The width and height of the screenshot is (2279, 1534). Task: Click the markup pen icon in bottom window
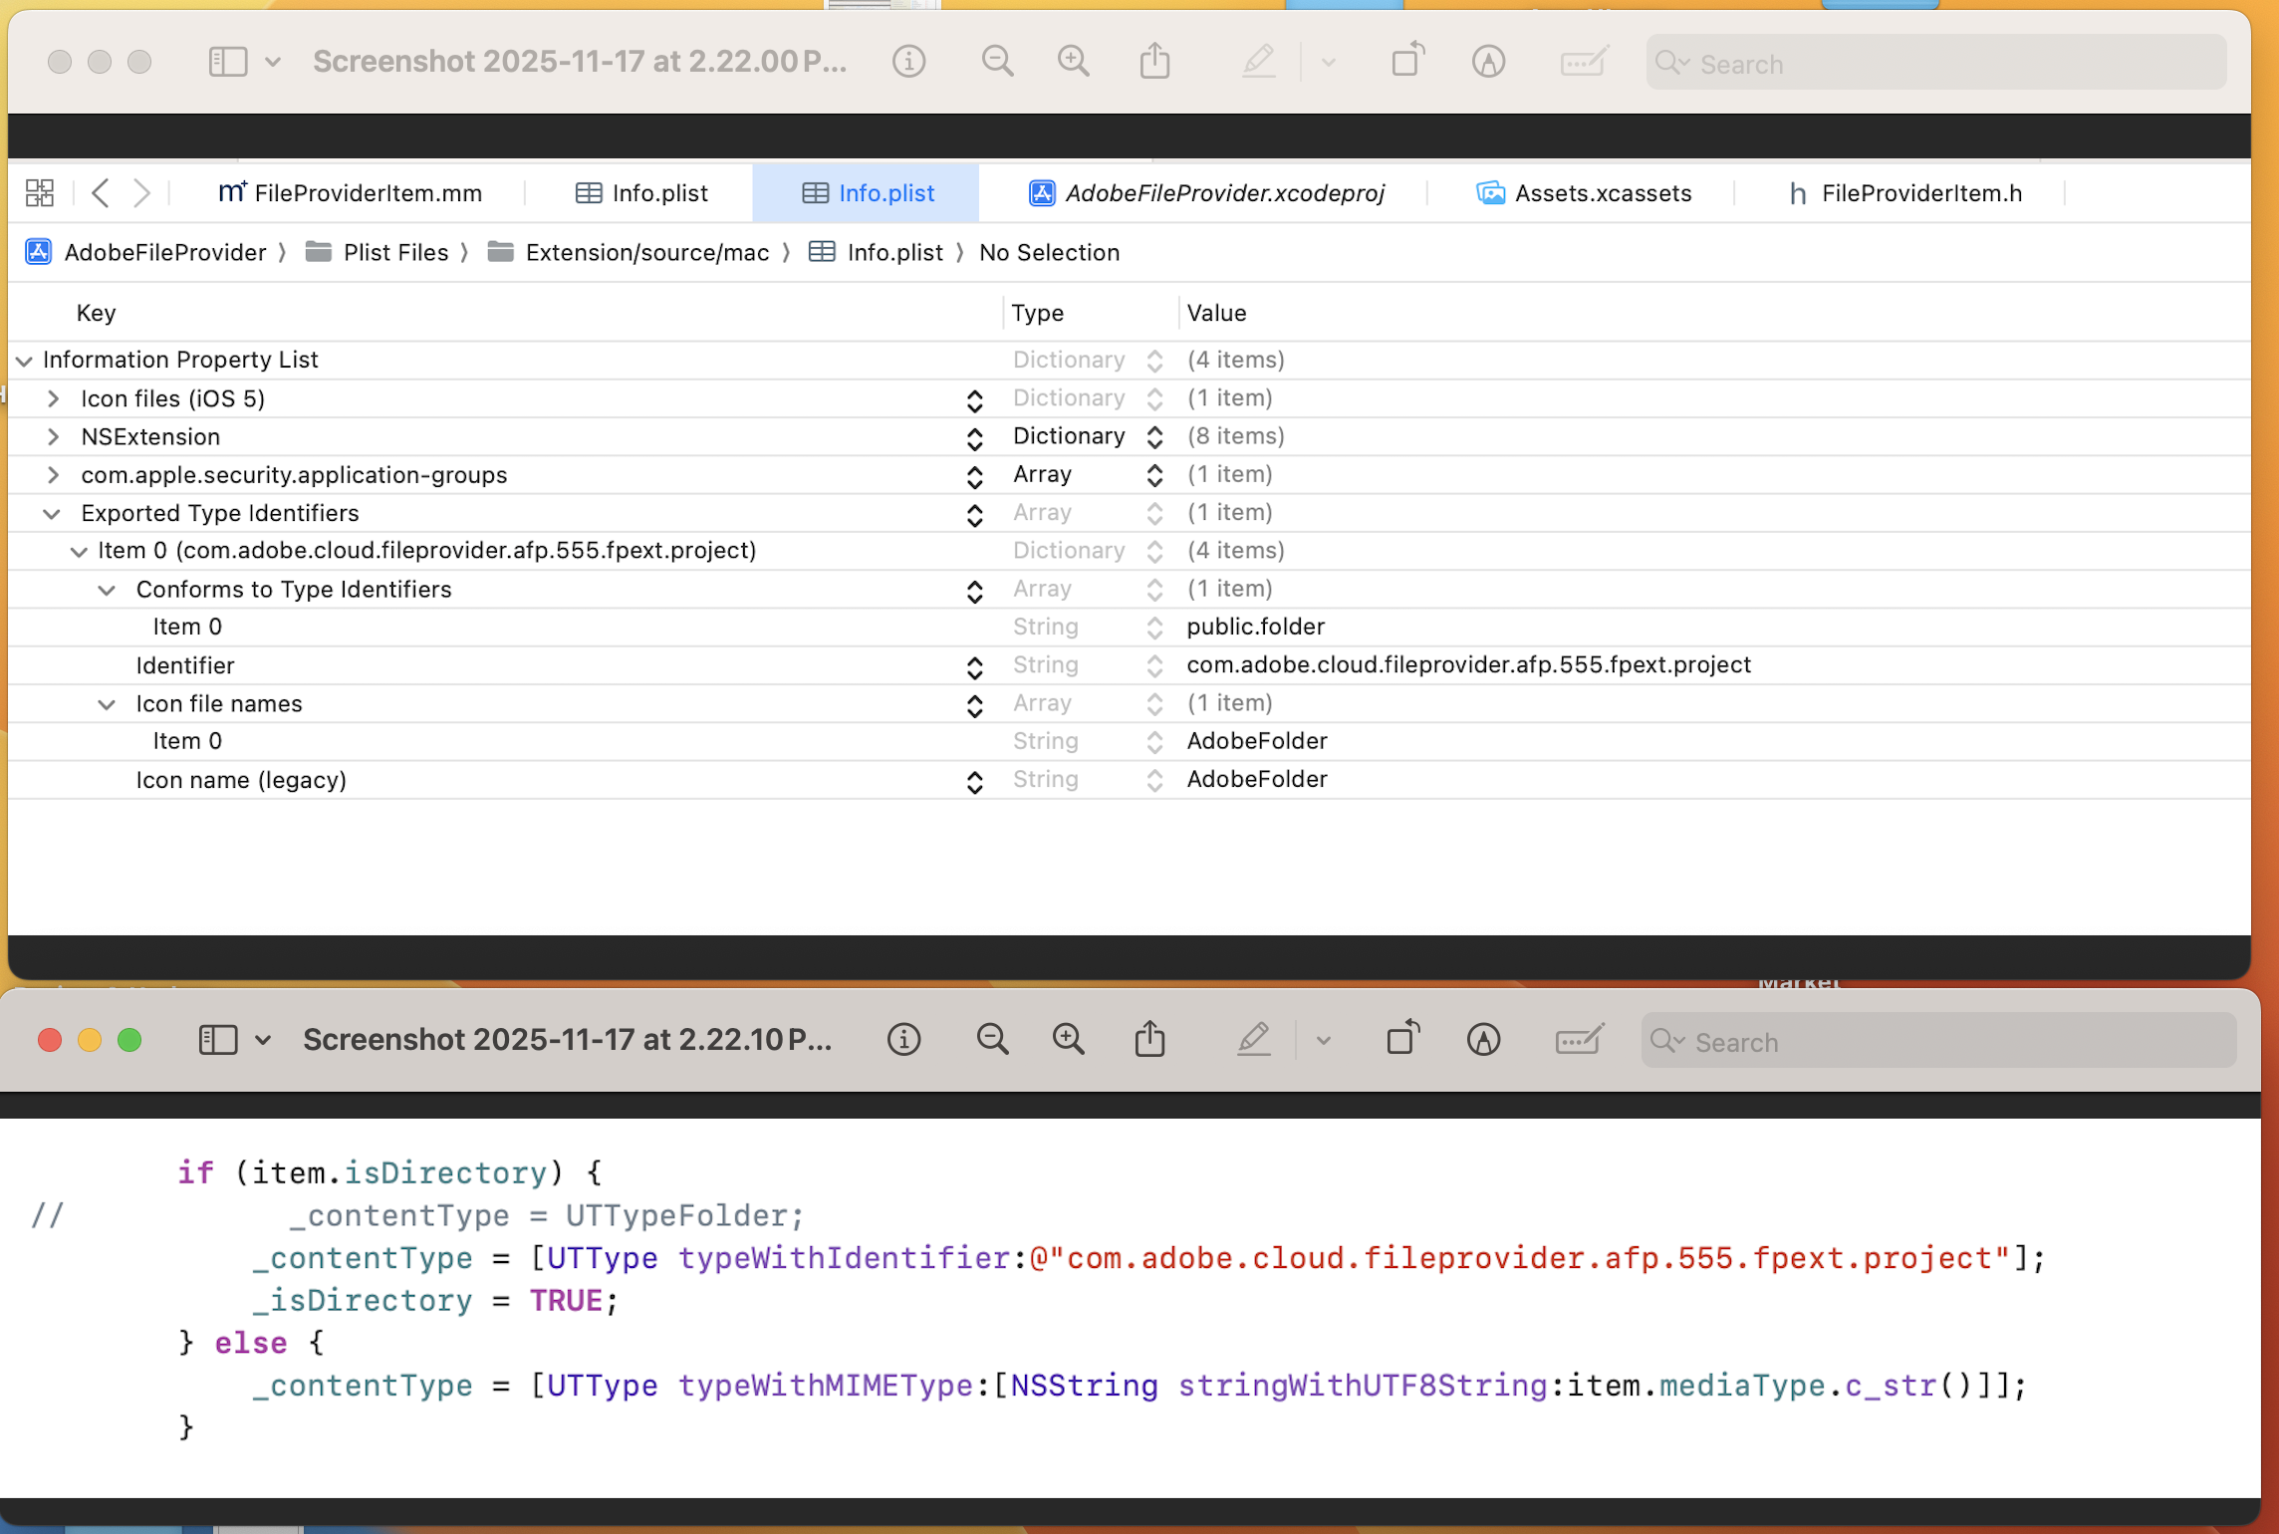(x=1254, y=1040)
